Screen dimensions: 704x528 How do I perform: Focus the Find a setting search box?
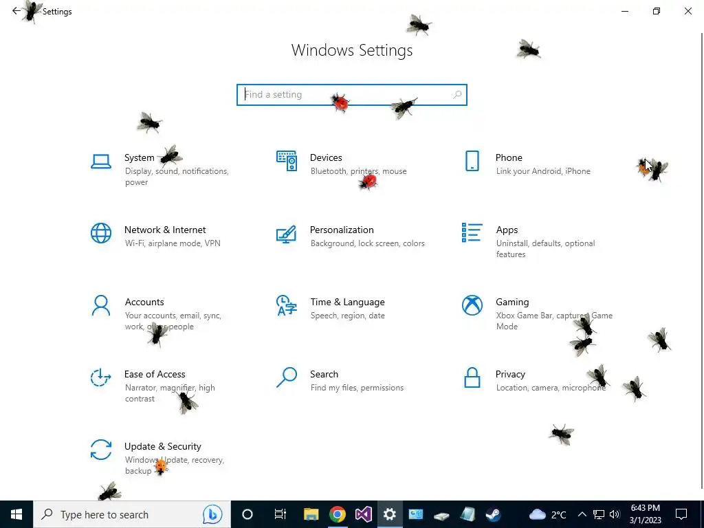(352, 95)
